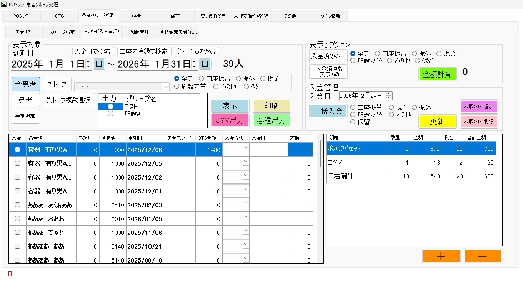Image resolution: width=523 pixels, height=284 pixels.
Task: Switch to the 帳票 tab
Action: [x=137, y=16]
